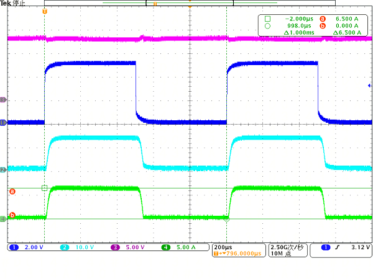
Task: Click the channel 1 ground marker
Action: (x=3, y=123)
